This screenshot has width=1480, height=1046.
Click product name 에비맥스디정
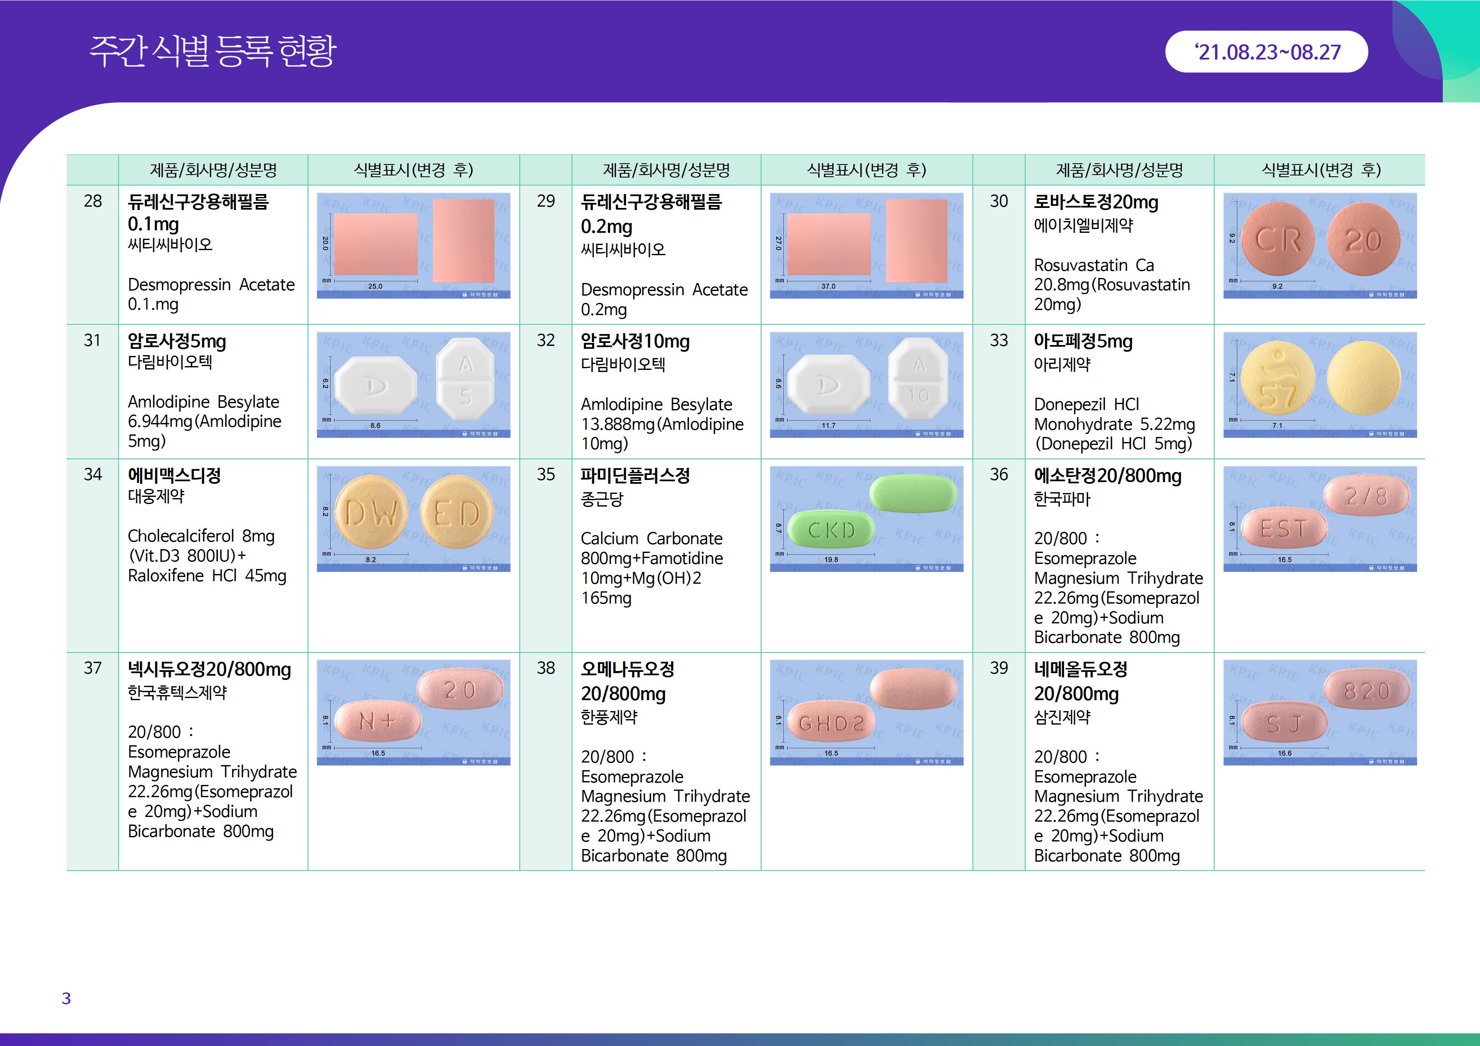click(174, 476)
